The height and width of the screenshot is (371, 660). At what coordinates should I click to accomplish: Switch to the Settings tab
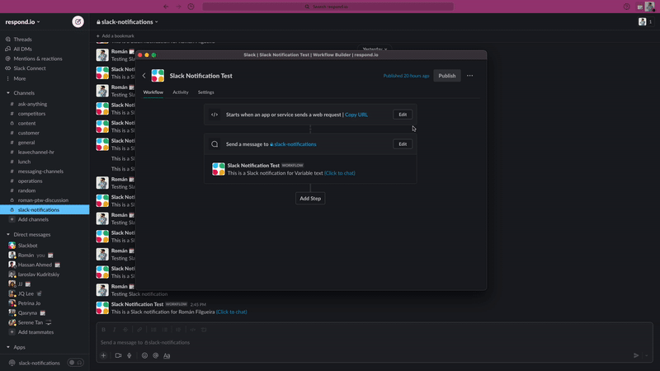tap(205, 92)
